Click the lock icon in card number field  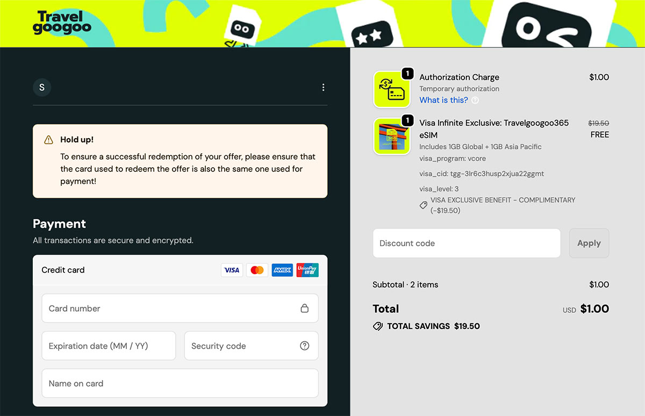coord(305,308)
